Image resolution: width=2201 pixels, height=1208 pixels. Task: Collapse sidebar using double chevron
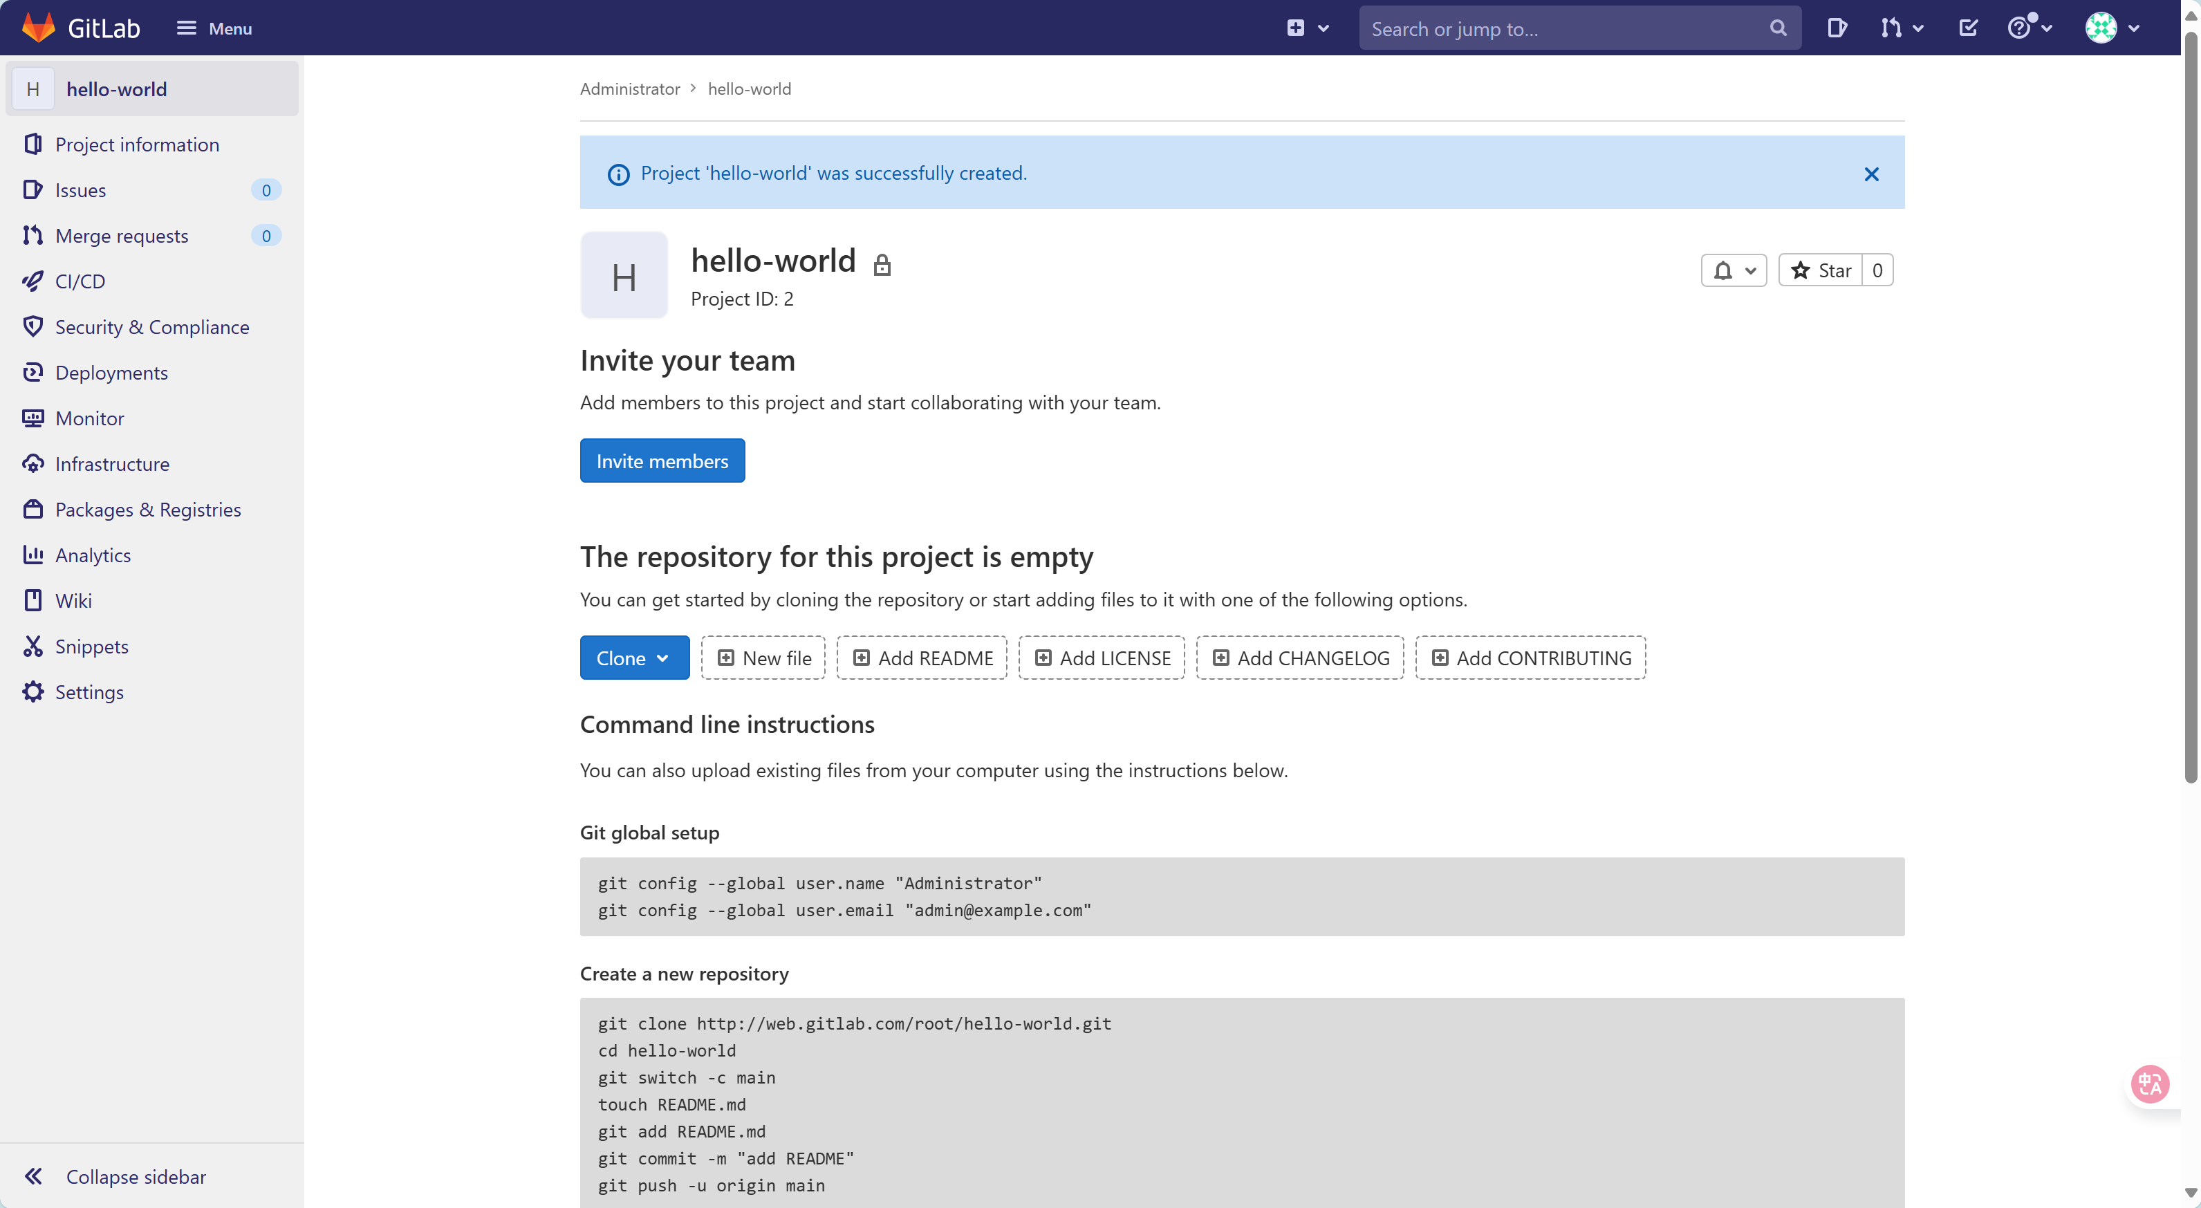point(32,1176)
